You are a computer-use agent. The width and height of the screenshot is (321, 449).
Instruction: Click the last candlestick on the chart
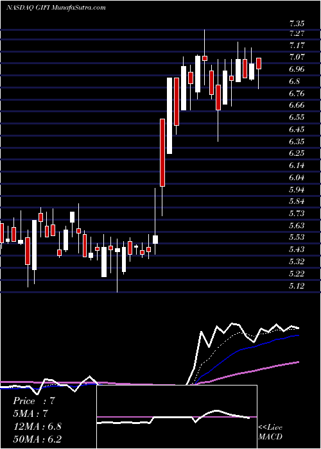tap(259, 73)
